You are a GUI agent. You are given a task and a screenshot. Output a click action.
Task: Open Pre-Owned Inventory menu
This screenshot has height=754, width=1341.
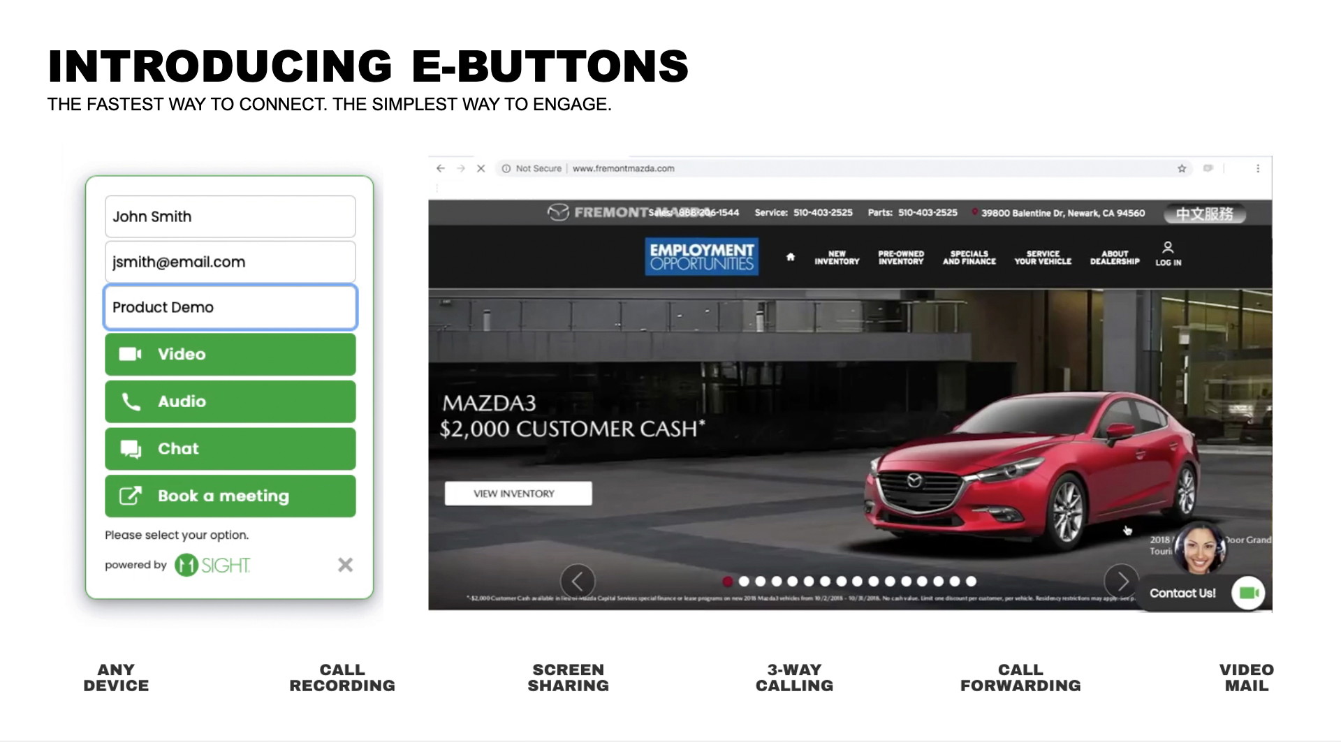(901, 258)
